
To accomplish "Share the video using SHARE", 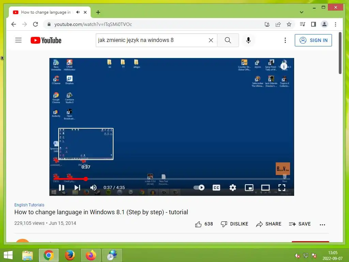I will tap(269, 224).
